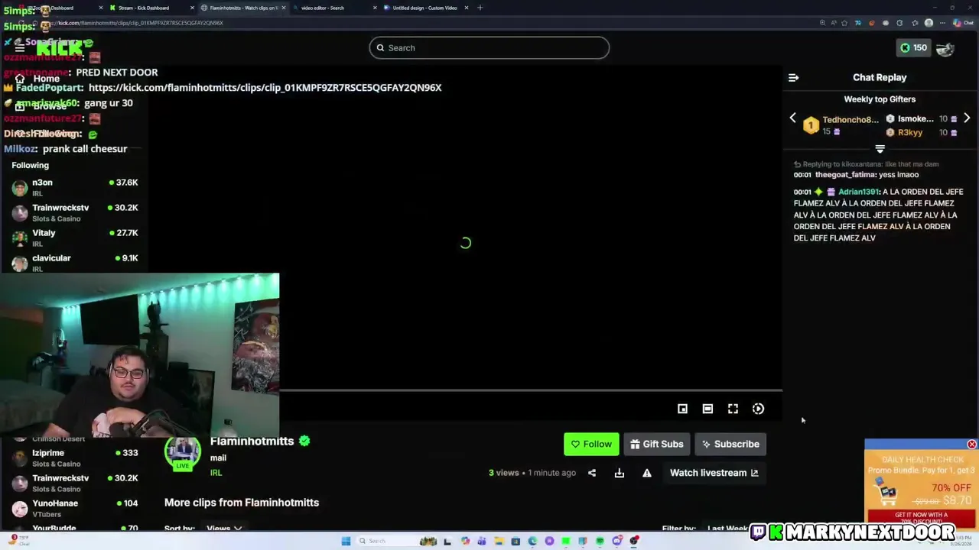Open Flaminhotmitts channel name link
Screen dimensions: 979x550
point(252,441)
